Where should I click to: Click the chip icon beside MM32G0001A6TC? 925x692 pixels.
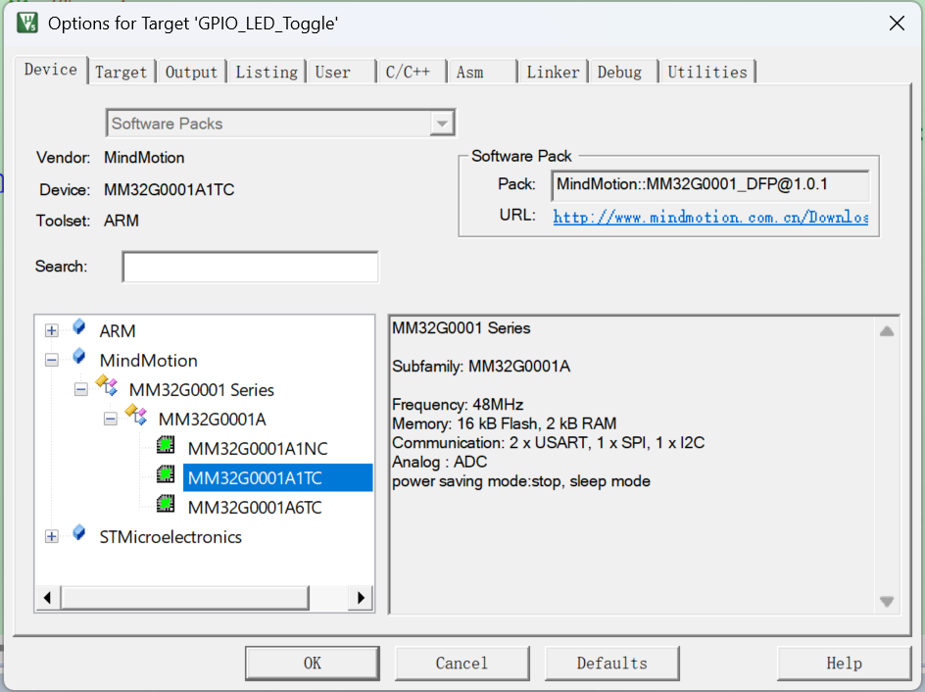click(x=167, y=507)
